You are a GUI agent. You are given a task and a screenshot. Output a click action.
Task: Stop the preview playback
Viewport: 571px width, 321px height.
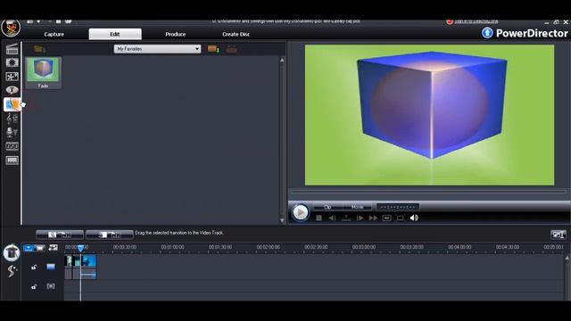click(x=319, y=218)
